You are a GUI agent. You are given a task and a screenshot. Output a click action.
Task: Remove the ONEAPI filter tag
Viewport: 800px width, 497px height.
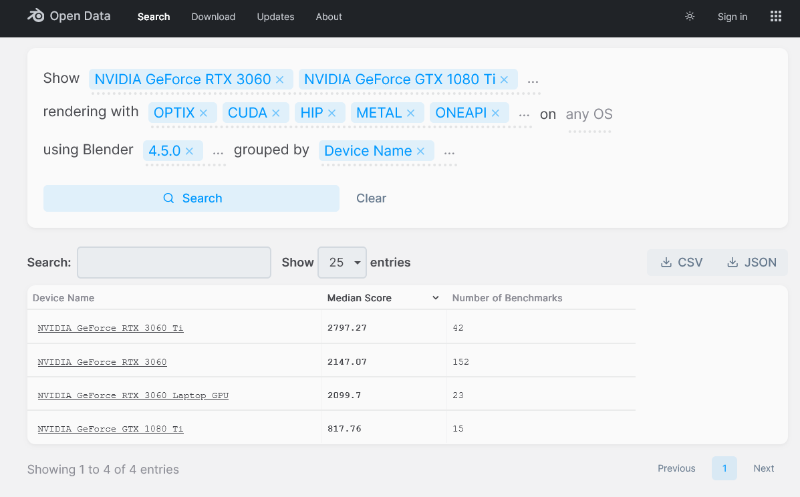click(x=495, y=113)
